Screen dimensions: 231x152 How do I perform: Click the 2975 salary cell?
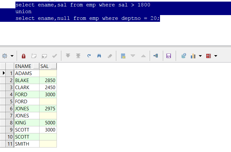[x=48, y=108]
